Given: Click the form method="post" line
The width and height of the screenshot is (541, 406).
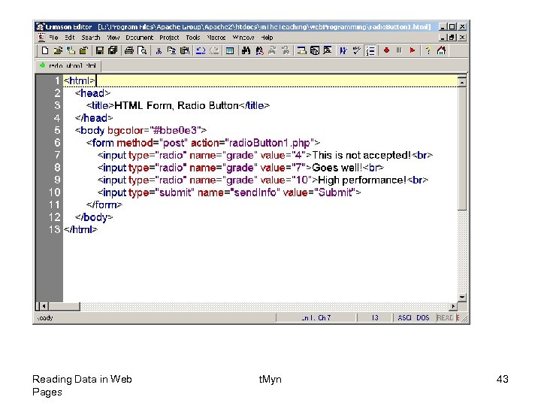Looking at the screenshot, I should tap(203, 143).
